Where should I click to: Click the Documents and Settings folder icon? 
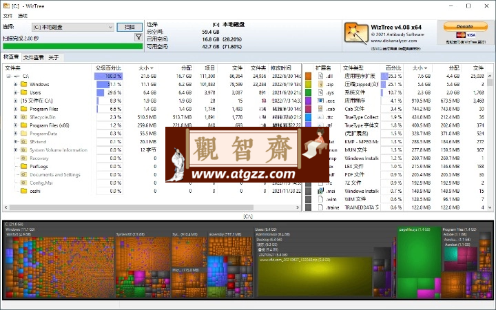23,174
